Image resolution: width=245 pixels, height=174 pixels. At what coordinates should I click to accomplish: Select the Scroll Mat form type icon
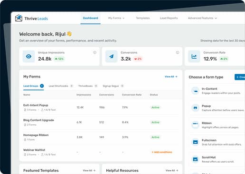(196, 159)
